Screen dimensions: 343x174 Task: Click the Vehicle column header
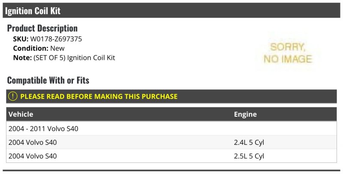(21, 114)
